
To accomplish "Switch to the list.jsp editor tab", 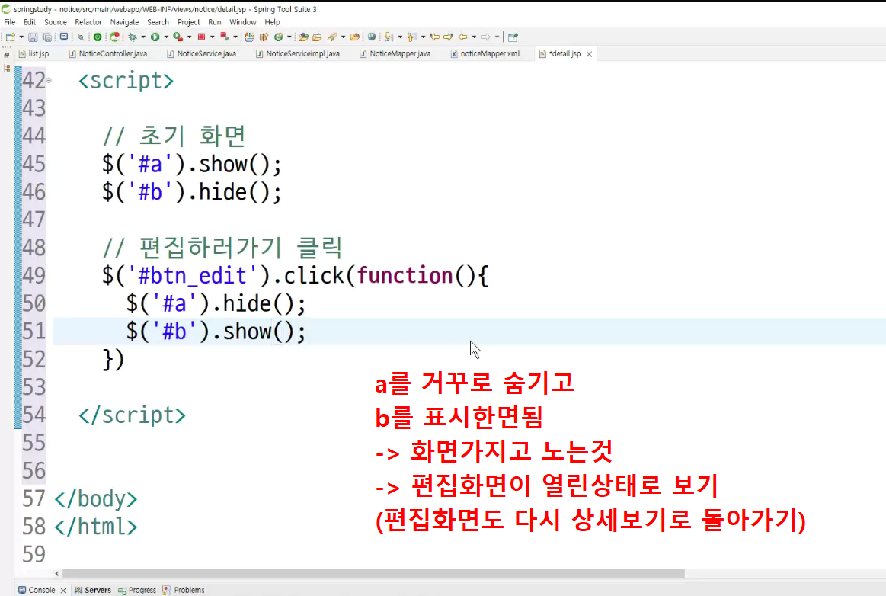I will [x=34, y=53].
